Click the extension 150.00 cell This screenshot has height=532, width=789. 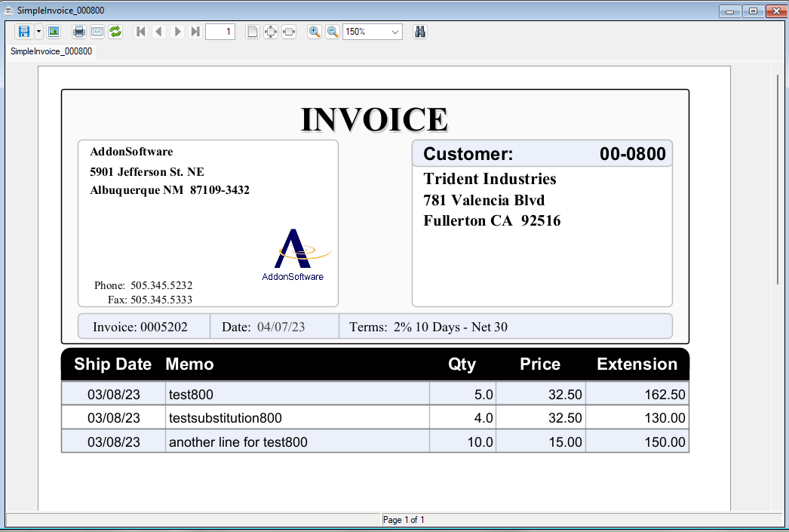[637, 442]
